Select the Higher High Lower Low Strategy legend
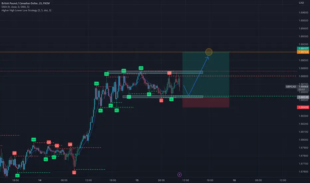The height and width of the screenshot is (183, 310). (x=26, y=10)
